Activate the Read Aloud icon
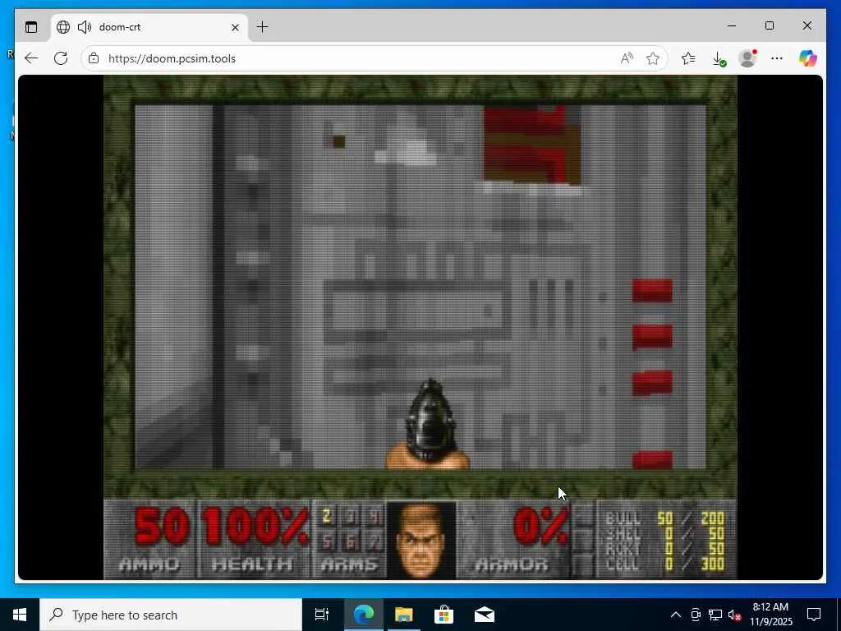841x631 pixels. tap(627, 58)
